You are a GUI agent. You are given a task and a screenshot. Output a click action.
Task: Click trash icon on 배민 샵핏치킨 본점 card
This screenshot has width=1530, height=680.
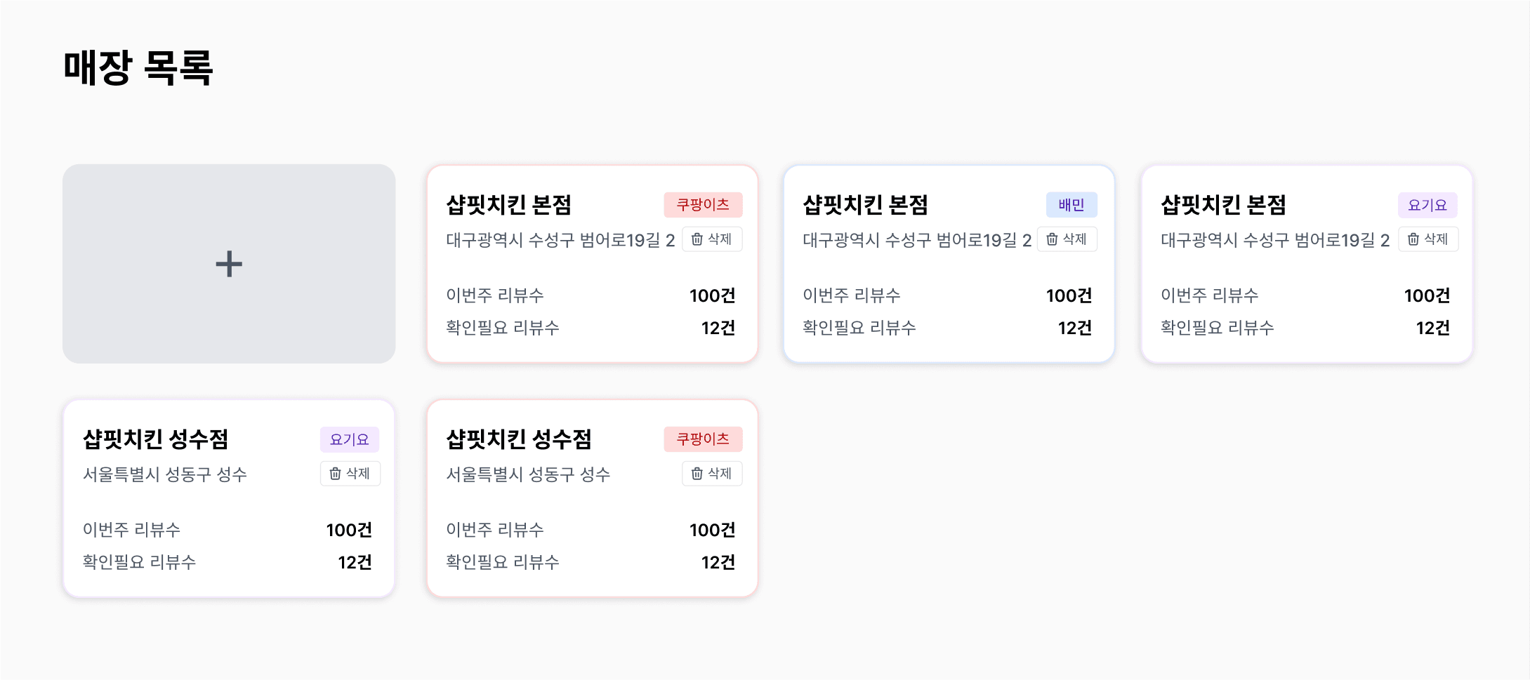[x=1051, y=239]
